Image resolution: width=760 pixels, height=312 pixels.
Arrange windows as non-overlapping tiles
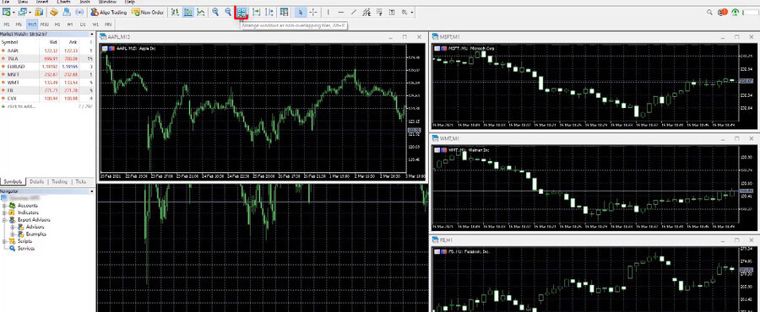click(x=241, y=13)
